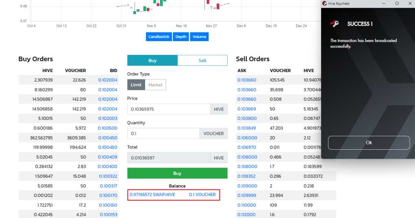Click ask price 0.109000
The width and height of the screenshot is (415, 218).
click(x=247, y=186)
